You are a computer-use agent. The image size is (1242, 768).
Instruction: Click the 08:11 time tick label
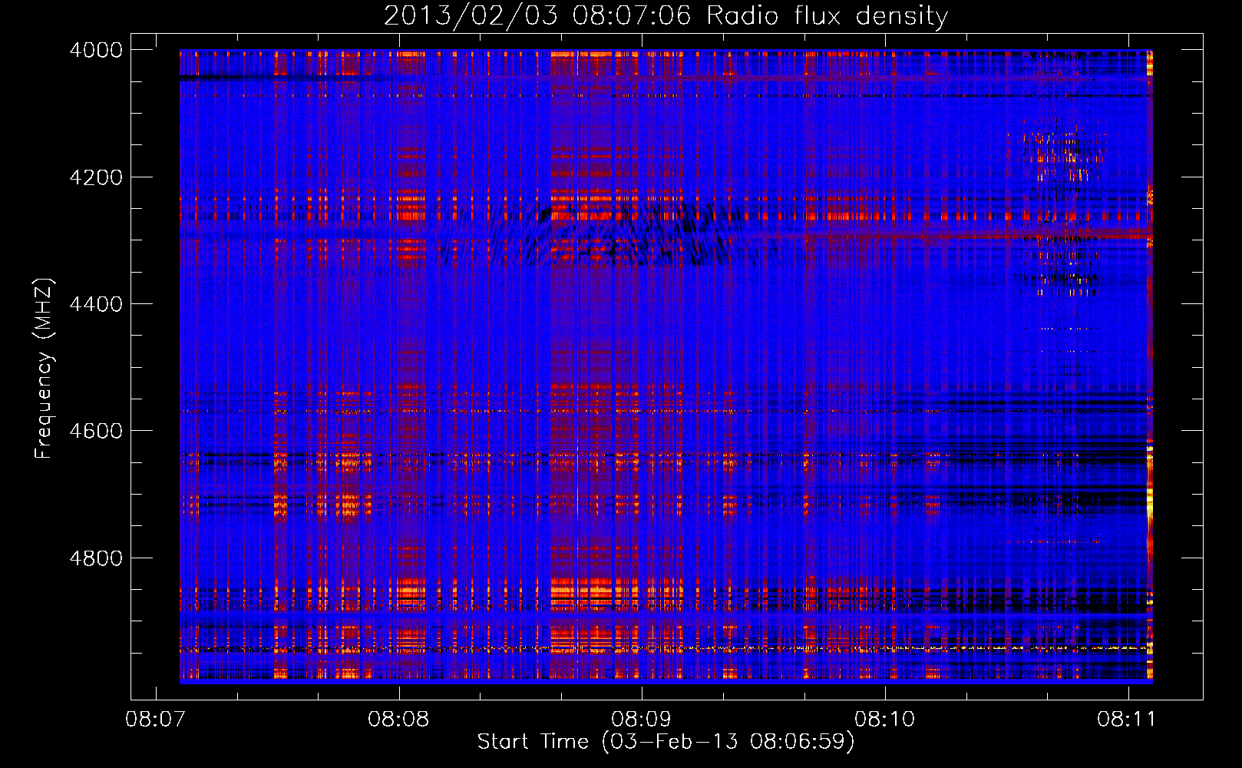coord(1128,719)
